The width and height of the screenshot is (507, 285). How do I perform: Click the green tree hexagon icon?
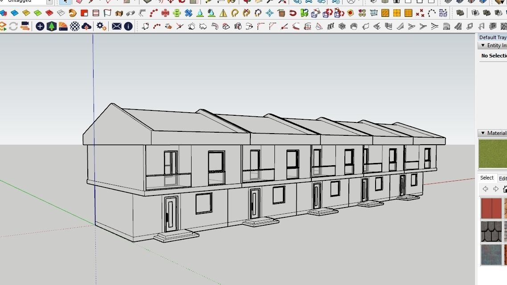[51, 26]
